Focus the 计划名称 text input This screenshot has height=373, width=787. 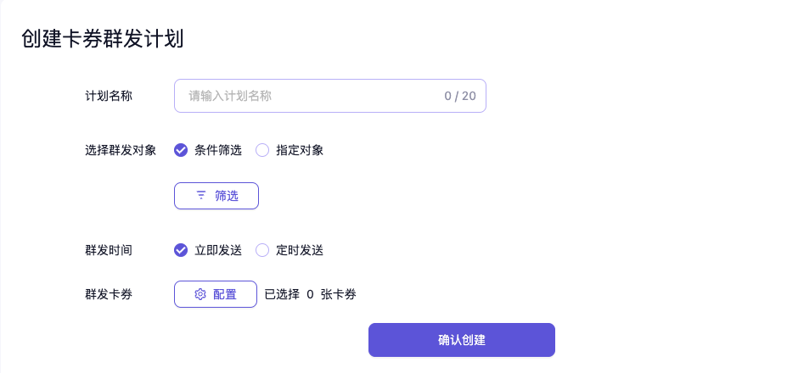(306, 96)
